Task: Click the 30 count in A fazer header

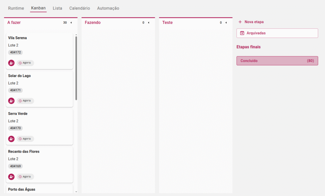Action: click(x=65, y=22)
